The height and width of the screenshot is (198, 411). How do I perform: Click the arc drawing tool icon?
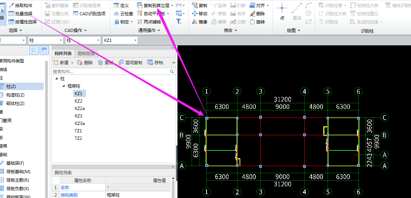point(308,6)
